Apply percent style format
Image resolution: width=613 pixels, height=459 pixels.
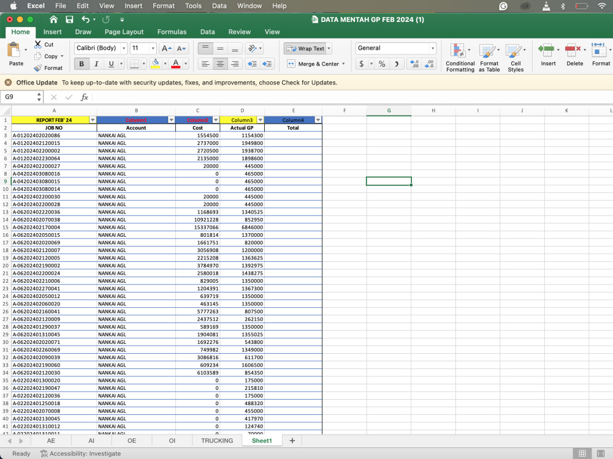(382, 64)
